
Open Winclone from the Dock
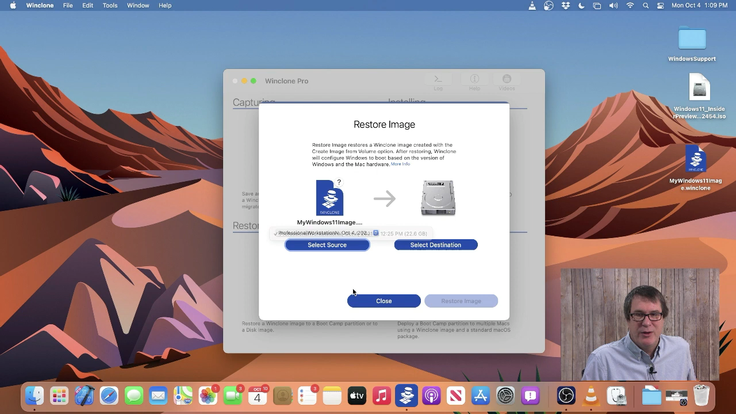[x=407, y=396]
